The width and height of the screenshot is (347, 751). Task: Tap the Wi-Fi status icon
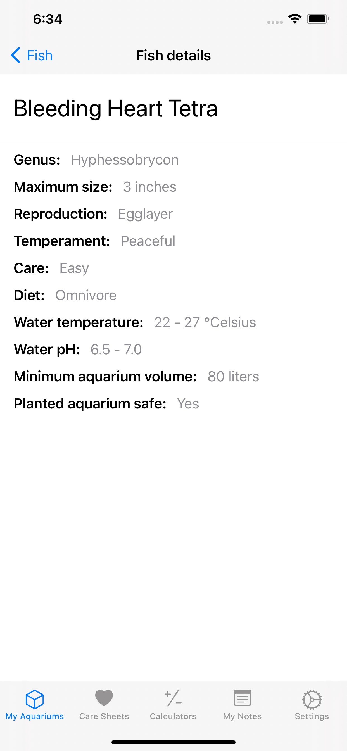coord(295,19)
